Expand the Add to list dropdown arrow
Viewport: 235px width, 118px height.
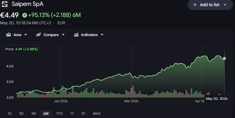225,5
